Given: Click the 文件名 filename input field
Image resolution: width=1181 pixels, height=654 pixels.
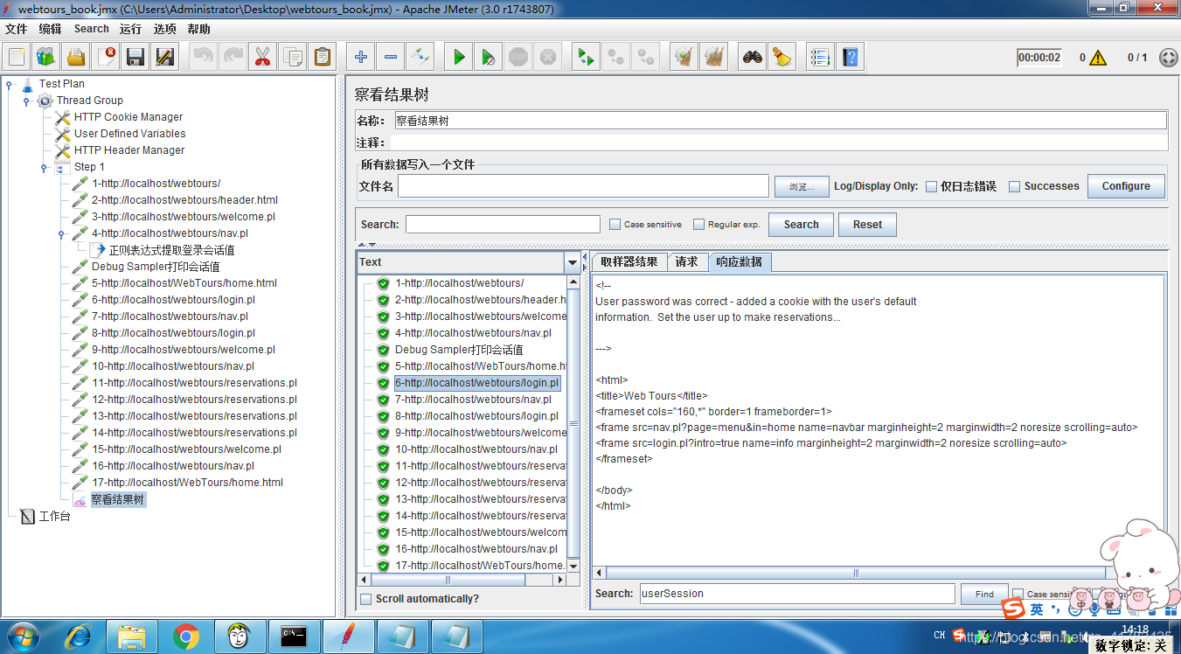Looking at the screenshot, I should [583, 186].
